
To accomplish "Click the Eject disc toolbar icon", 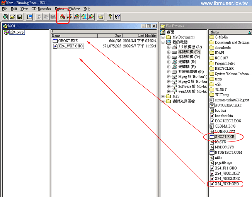I will pyautogui.click(x=91, y=17).
